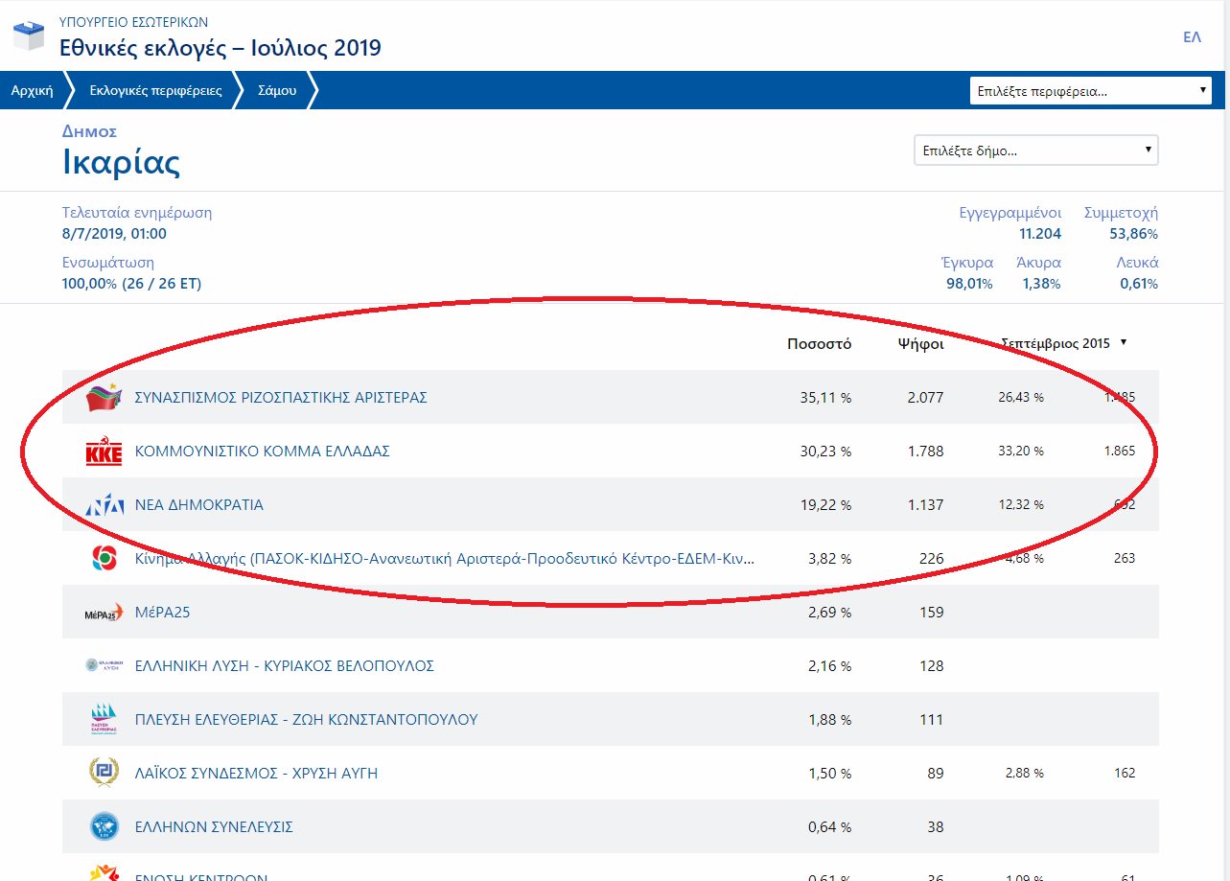Click the 2015 votes value 263
The height and width of the screenshot is (881, 1230).
coord(1125,558)
